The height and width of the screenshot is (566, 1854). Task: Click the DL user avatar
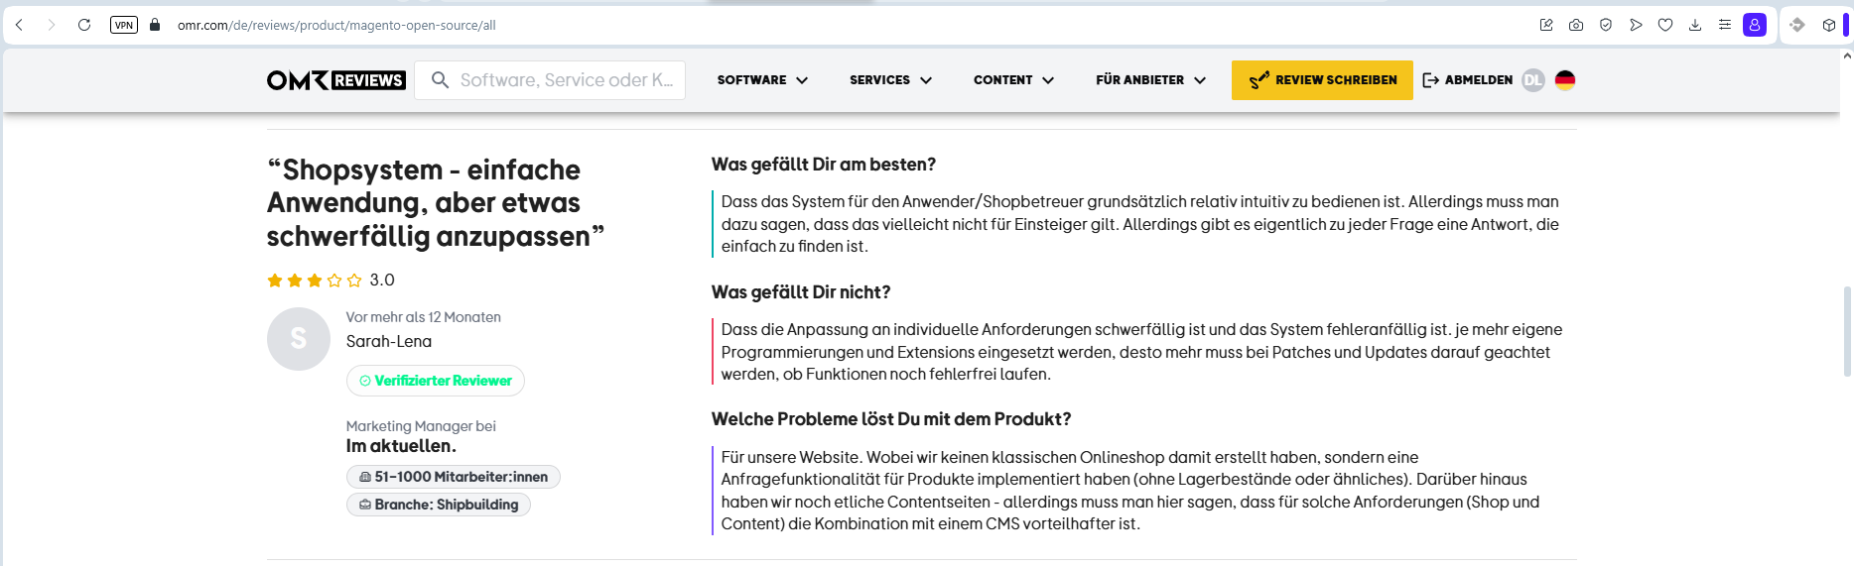(1533, 80)
